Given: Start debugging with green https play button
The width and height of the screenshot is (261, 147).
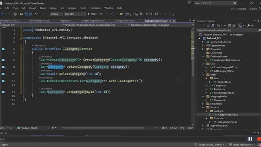Looking at the screenshot, I should [x=93, y=14].
